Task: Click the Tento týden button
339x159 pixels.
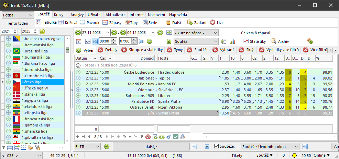Action: (x=18, y=23)
